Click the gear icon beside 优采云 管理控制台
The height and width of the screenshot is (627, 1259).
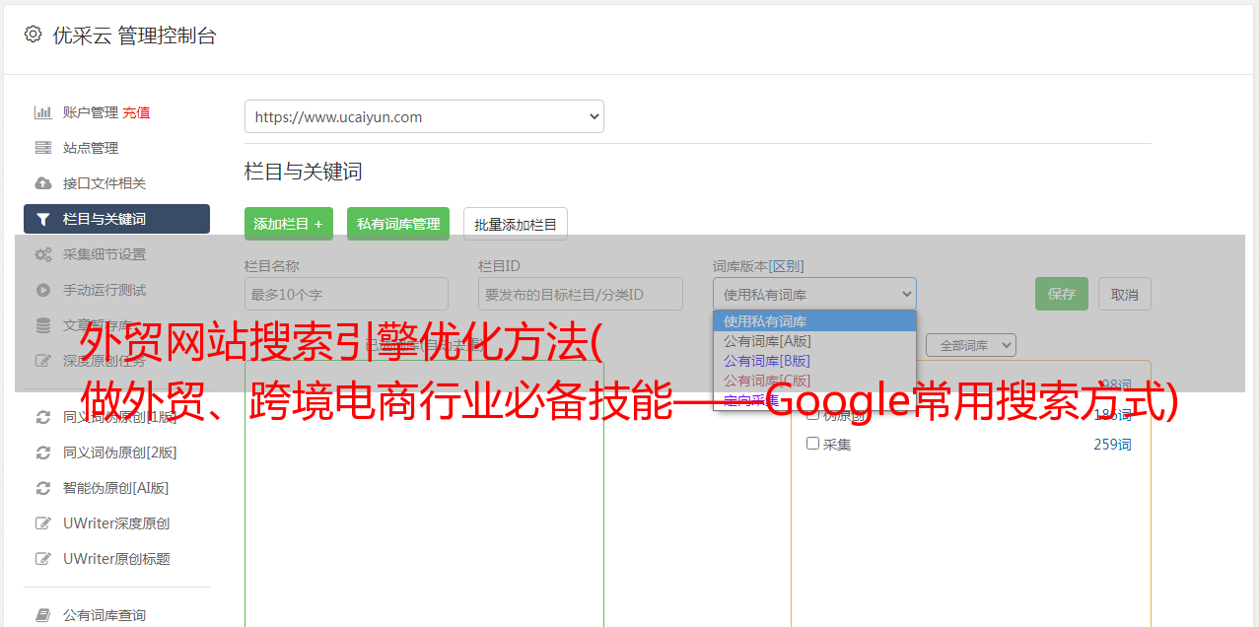33,35
